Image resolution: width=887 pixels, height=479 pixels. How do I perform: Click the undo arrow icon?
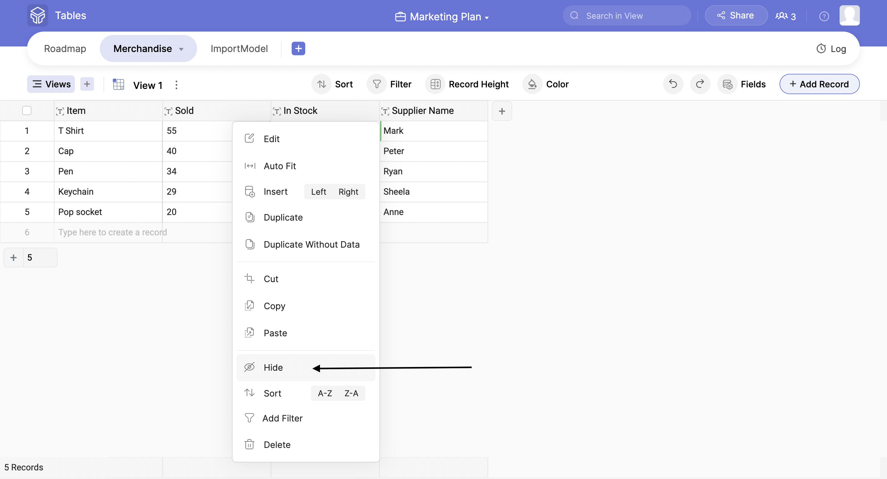click(x=673, y=84)
